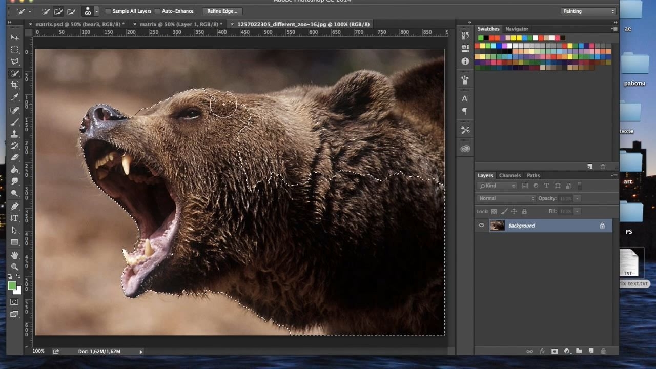Click the Background layer thumbnail

tap(497, 225)
